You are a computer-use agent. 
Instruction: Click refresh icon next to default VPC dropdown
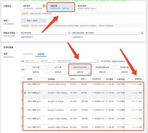pyautogui.click(x=69, y=33)
